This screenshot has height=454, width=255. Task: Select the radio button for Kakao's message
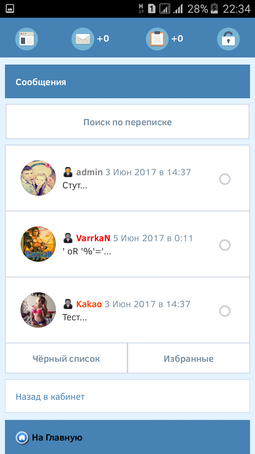pyautogui.click(x=225, y=311)
